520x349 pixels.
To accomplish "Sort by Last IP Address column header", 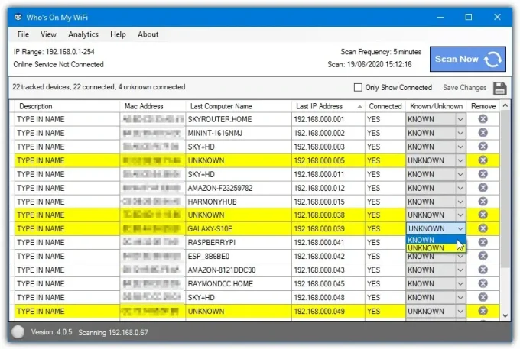I will click(320, 106).
